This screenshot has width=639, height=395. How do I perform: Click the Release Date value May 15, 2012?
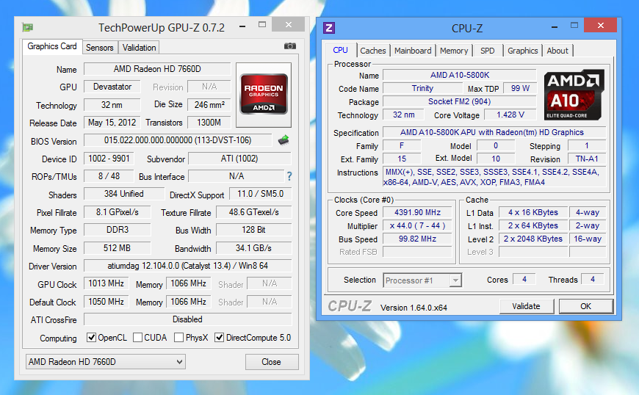(x=112, y=123)
